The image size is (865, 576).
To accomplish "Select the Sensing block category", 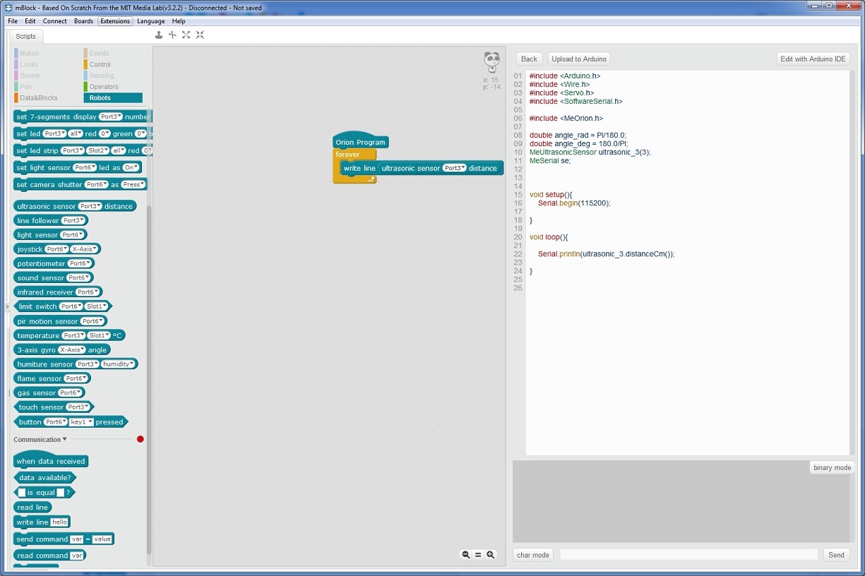I will 102,76.
